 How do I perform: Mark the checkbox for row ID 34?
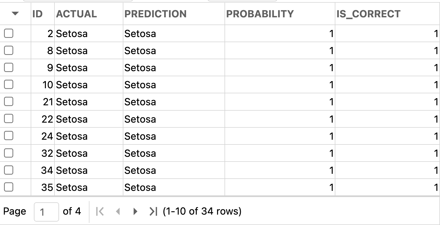(9, 170)
